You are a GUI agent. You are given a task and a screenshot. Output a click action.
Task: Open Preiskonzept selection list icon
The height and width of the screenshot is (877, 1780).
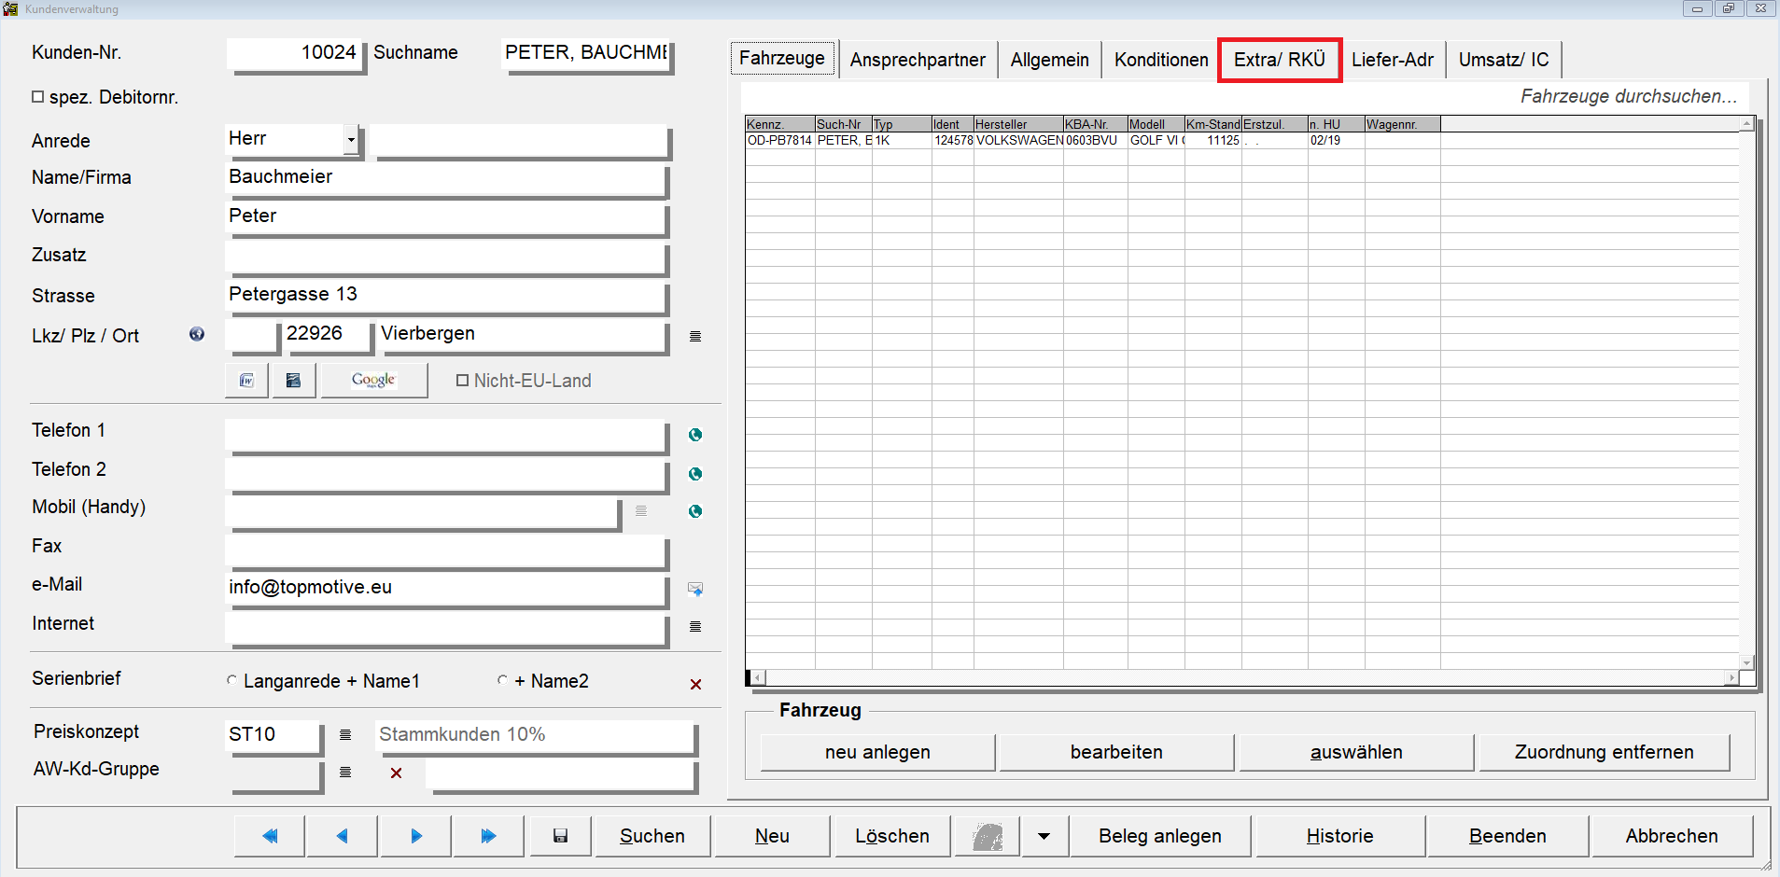point(345,735)
